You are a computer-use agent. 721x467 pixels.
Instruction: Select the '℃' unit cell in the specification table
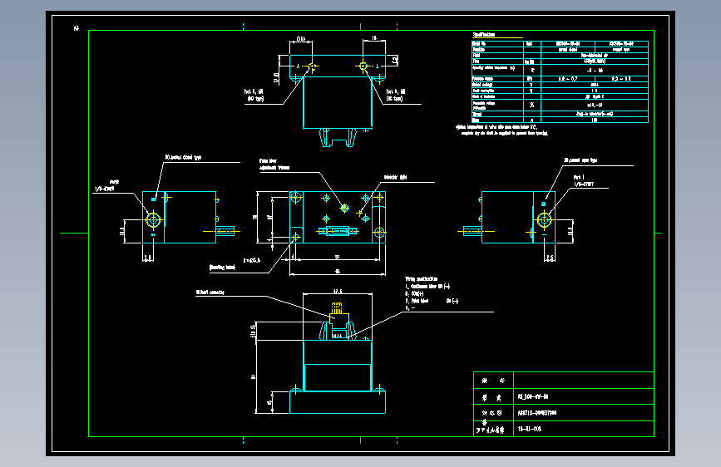[532, 71]
